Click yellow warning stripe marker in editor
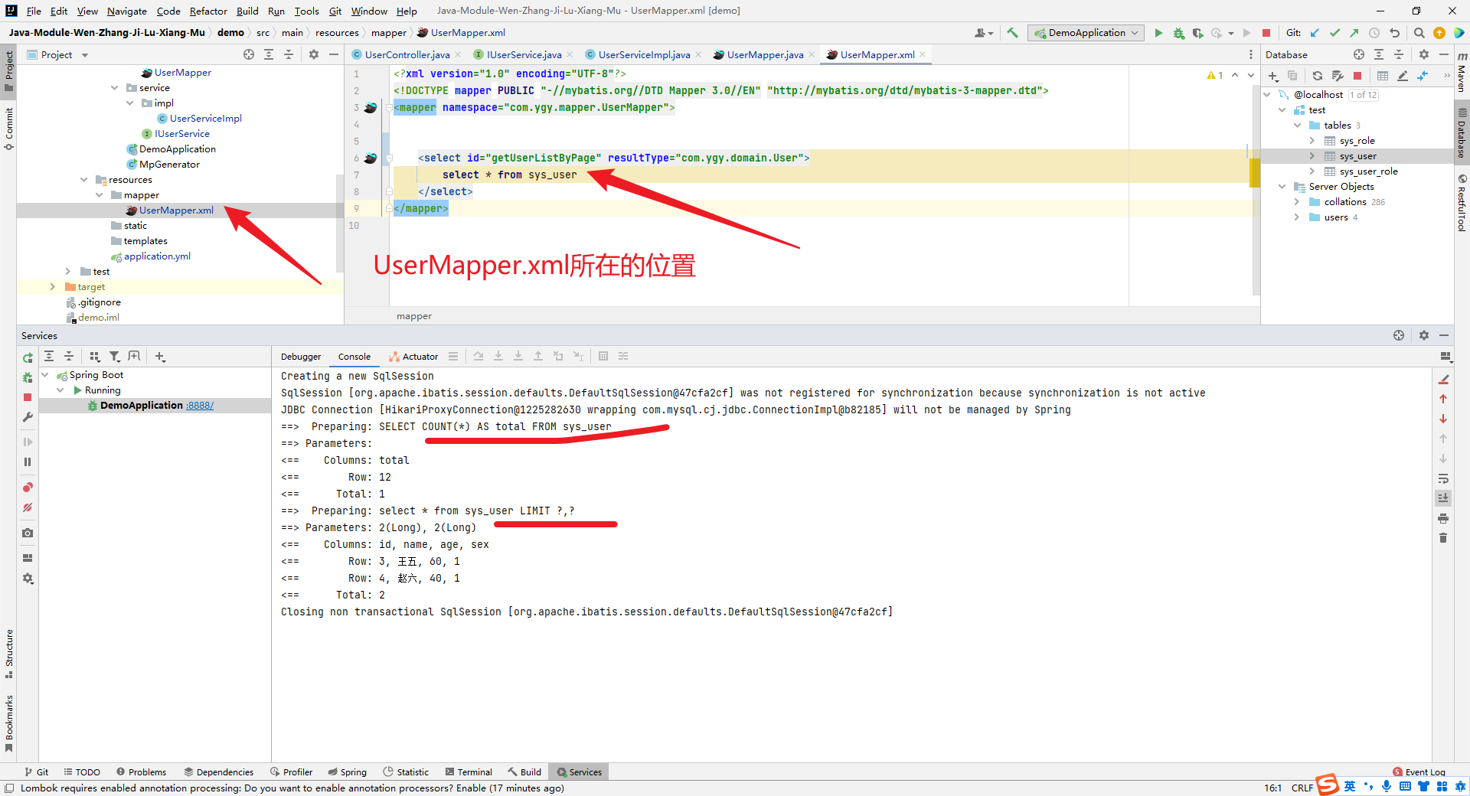1470x796 pixels. click(x=1255, y=173)
